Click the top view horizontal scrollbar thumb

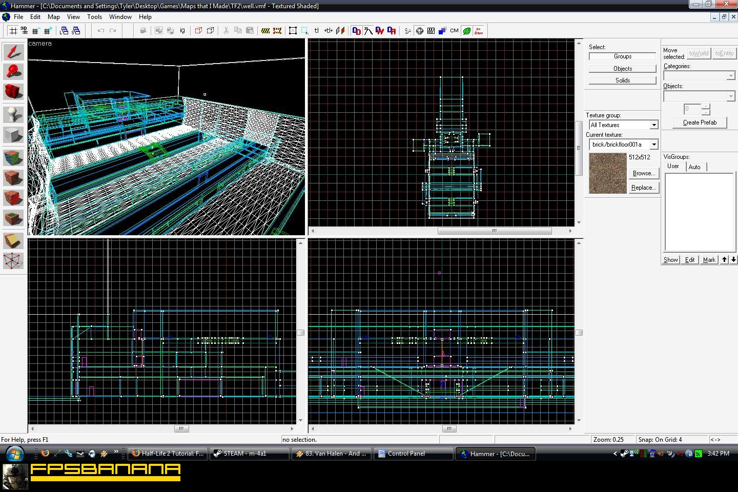coord(495,231)
